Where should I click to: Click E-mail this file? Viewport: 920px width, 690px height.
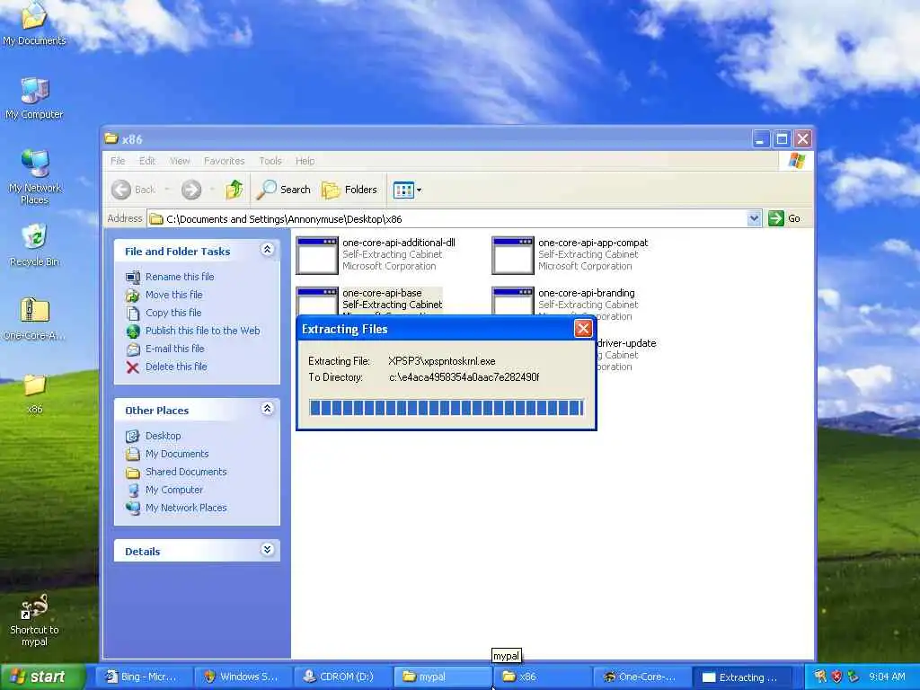click(x=165, y=349)
